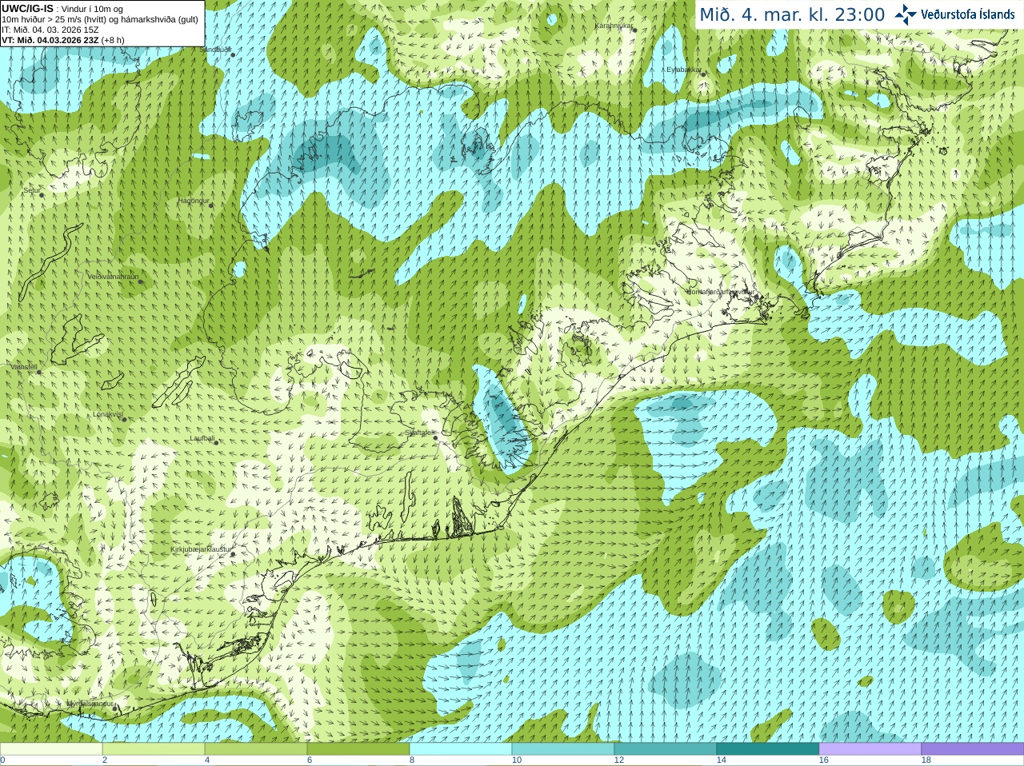This screenshot has width=1024, height=766.
Task: Click the legend value 14
Action: pos(722,760)
